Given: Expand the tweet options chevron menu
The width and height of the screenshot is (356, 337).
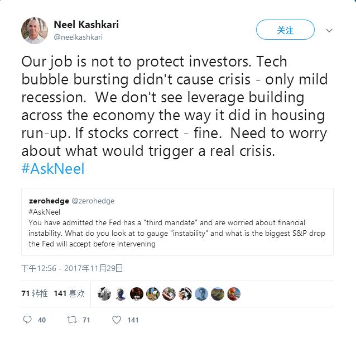Looking at the screenshot, I should [x=329, y=30].
